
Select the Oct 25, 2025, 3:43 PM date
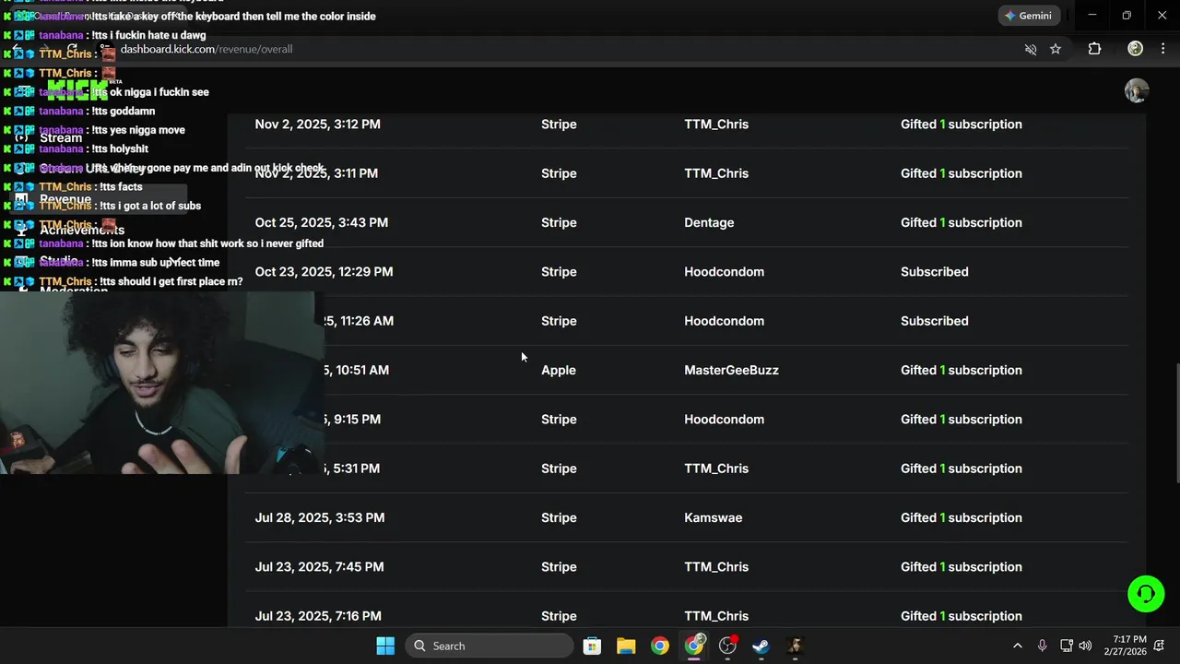point(321,222)
